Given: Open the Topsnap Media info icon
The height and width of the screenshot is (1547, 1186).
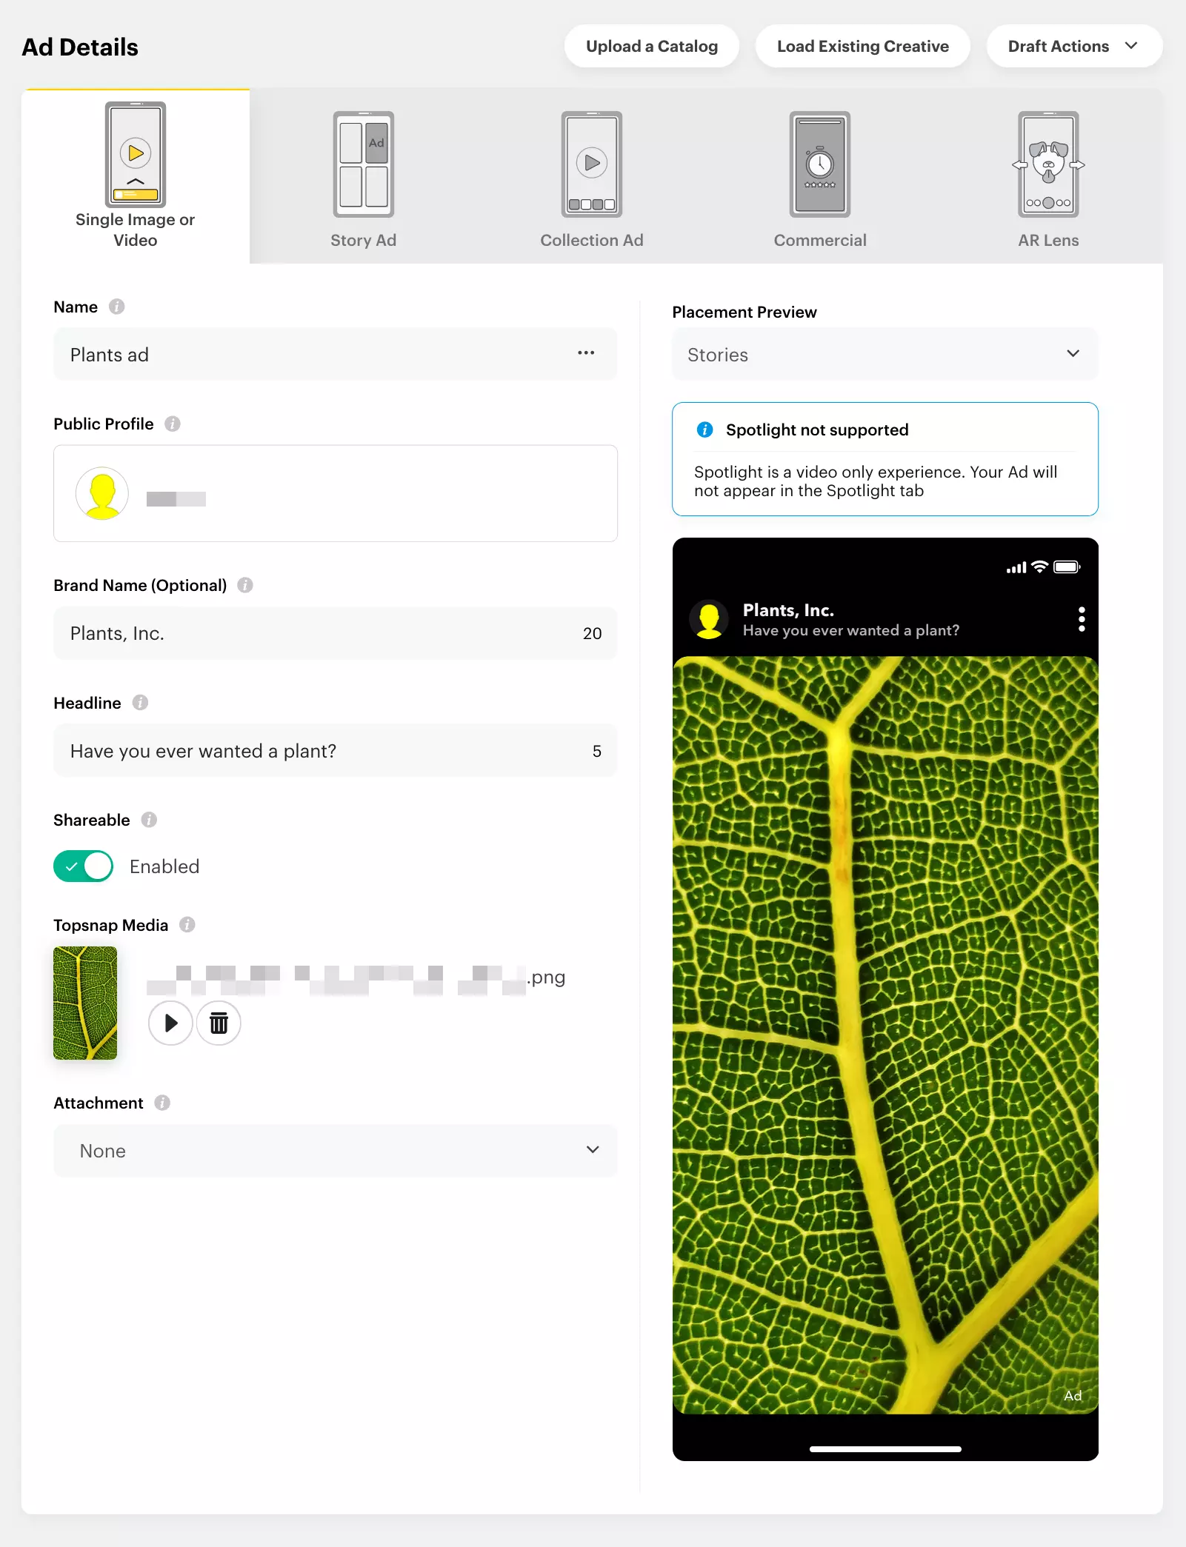Looking at the screenshot, I should pos(187,925).
